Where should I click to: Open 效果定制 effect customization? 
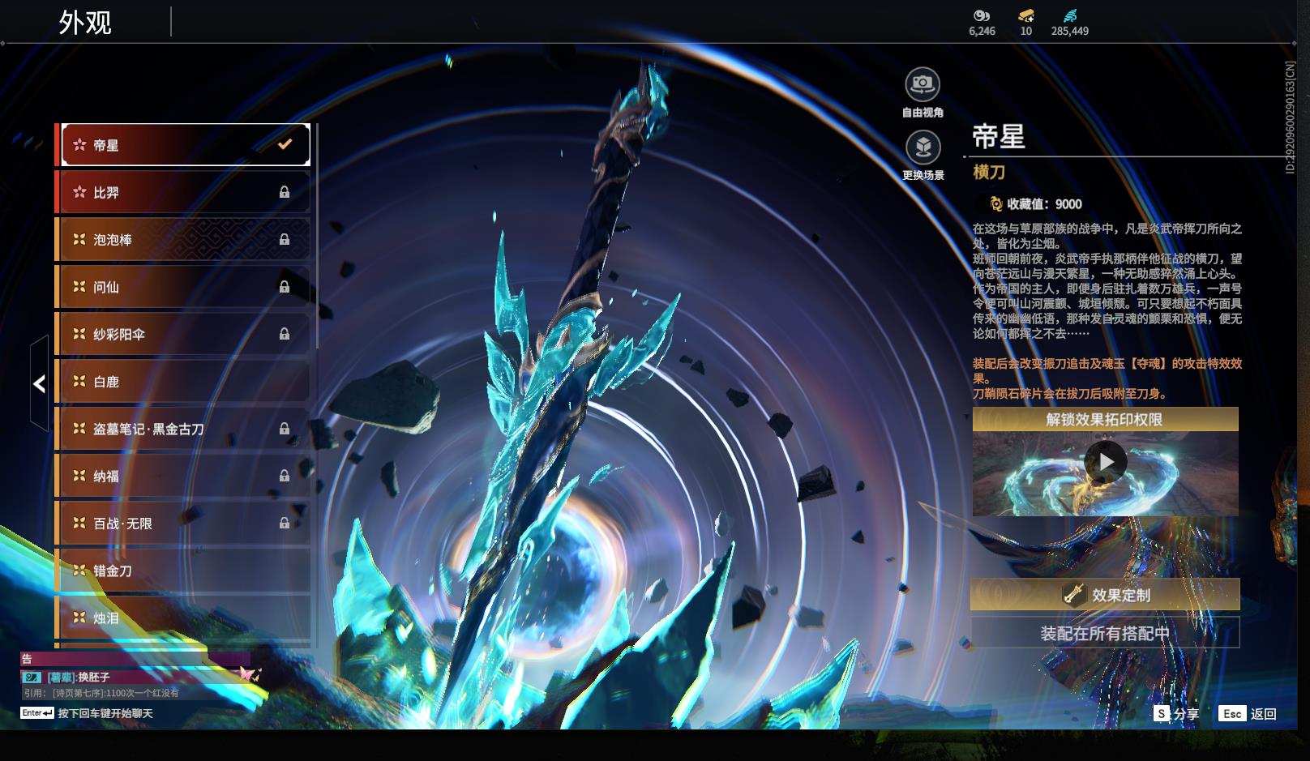1106,595
